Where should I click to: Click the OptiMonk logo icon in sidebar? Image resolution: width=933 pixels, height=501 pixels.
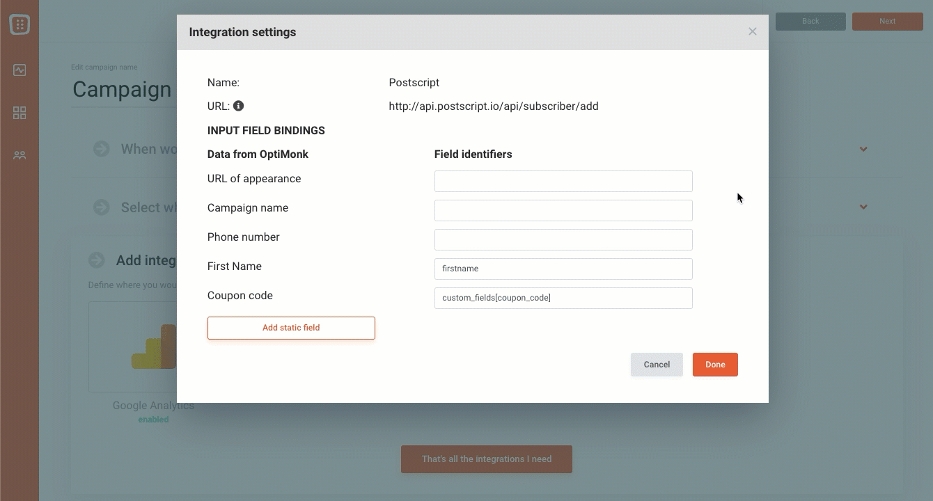(19, 25)
